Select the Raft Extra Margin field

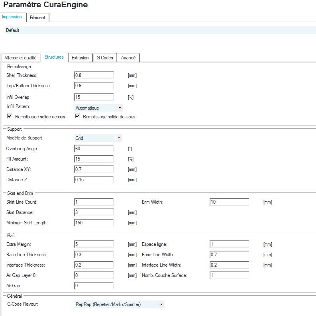[x=94, y=244]
